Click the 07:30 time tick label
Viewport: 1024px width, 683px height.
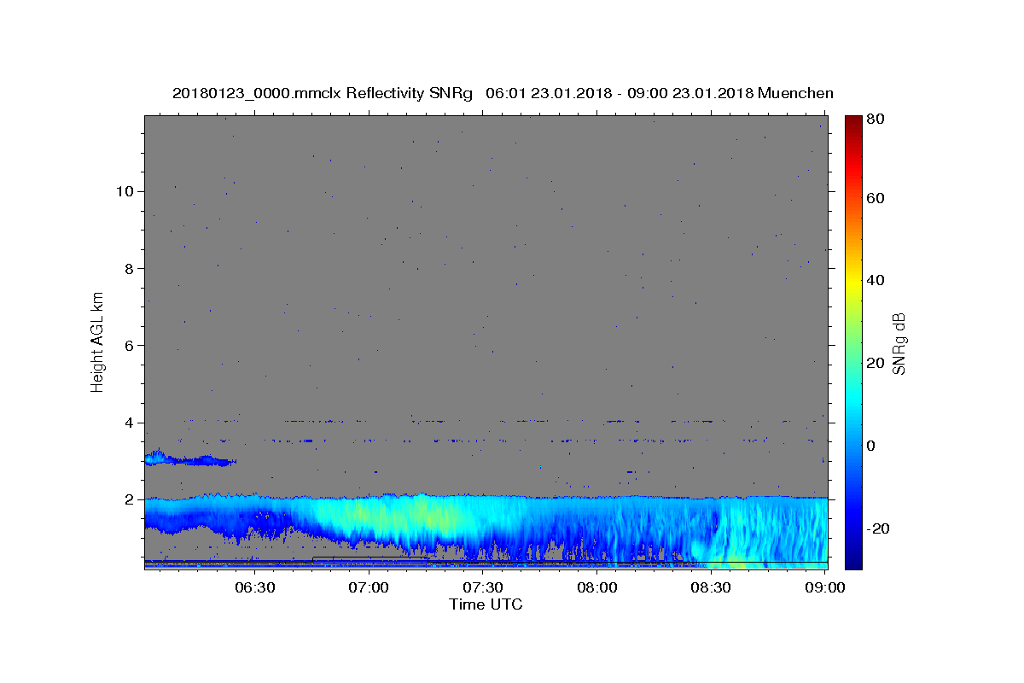pos(483,587)
